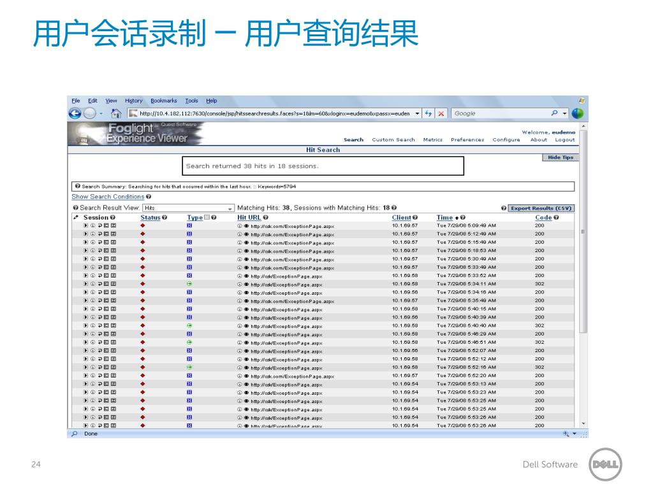Screen dimensions: 653x489
Task: Open the File menu
Action: [x=75, y=101]
